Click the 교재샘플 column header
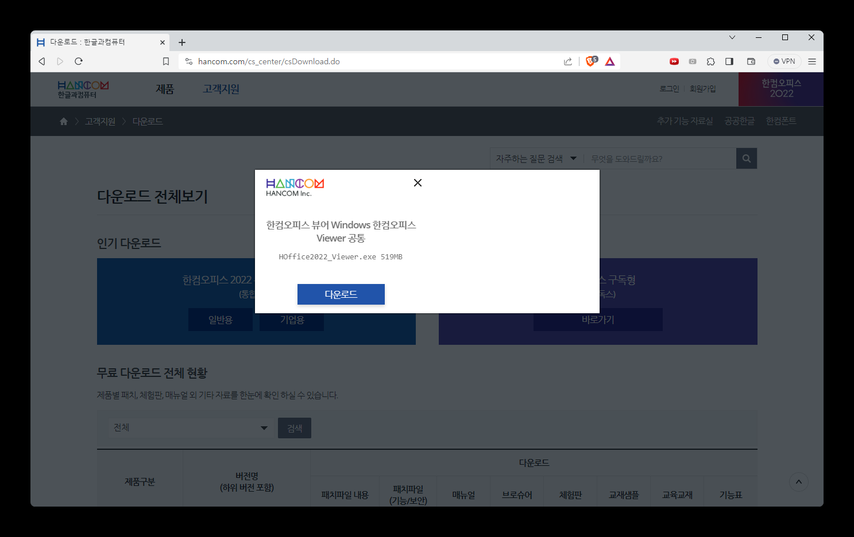854x537 pixels. point(624,495)
